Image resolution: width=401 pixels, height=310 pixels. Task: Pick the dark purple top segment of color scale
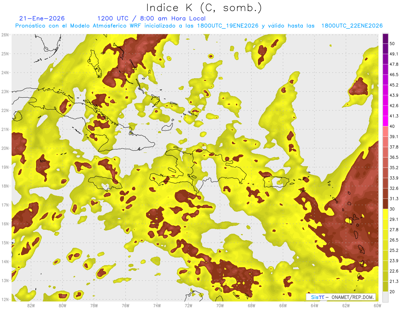(x=385, y=38)
